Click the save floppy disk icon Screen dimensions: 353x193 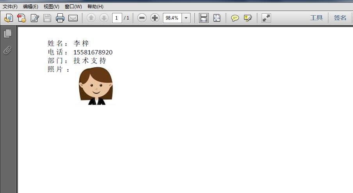tap(47, 18)
